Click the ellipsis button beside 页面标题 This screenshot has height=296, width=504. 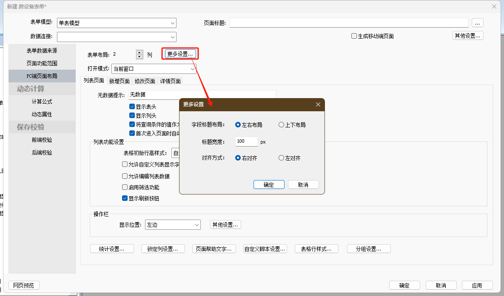477,23
